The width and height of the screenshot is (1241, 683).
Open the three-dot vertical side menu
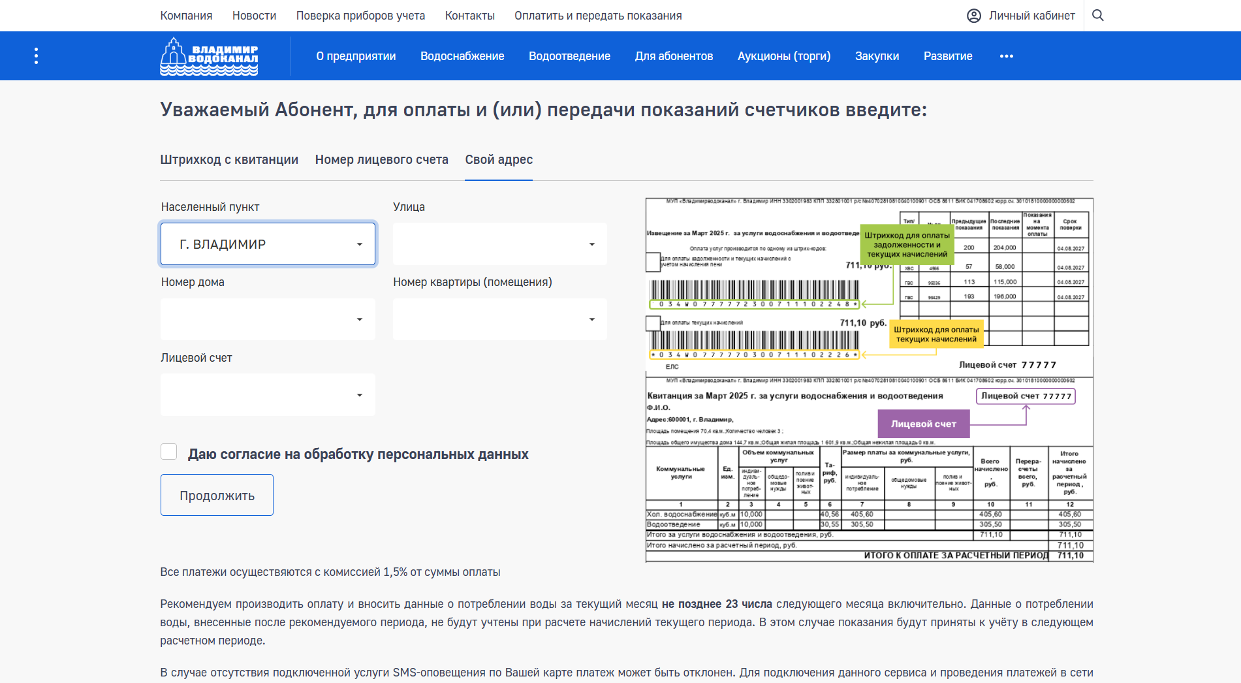[x=36, y=56]
